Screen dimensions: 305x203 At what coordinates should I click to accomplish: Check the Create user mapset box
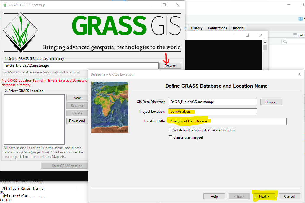tap(170, 137)
